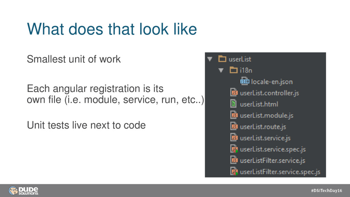This screenshot has height=197, width=350.
Task: Click the #DSITechDay16 hashtag
Action: pos(326,191)
